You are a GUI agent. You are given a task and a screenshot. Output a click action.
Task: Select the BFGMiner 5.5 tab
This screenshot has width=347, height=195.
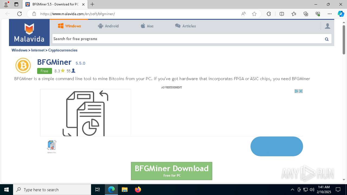(55, 4)
